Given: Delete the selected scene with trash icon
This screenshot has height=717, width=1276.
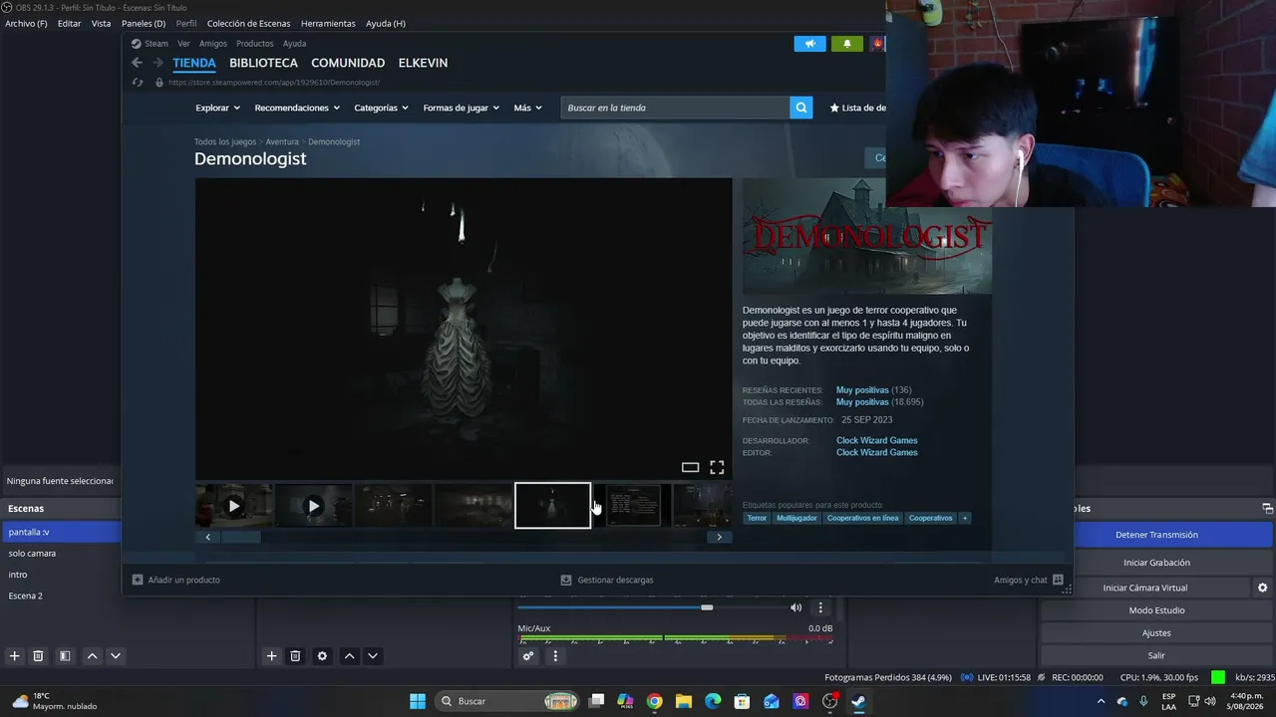Looking at the screenshot, I should pos(38,656).
